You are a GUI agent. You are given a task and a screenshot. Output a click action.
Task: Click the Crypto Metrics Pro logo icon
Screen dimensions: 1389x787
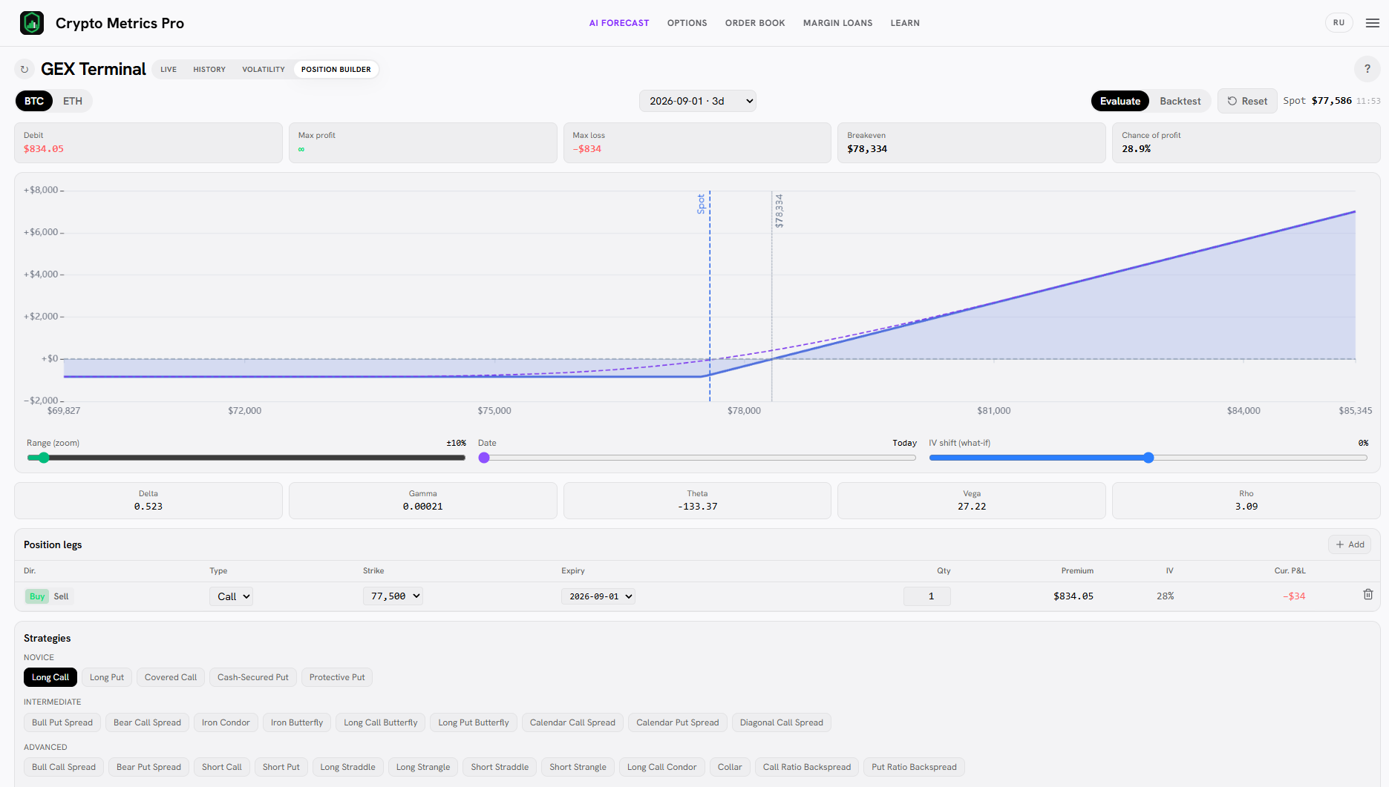pyautogui.click(x=32, y=23)
